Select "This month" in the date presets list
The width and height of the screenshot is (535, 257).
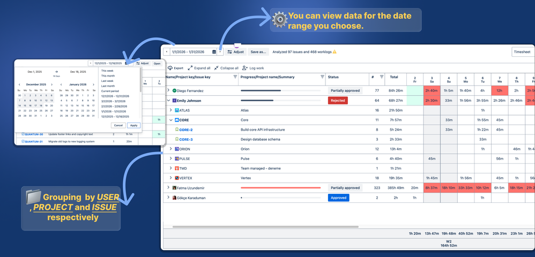coord(108,75)
